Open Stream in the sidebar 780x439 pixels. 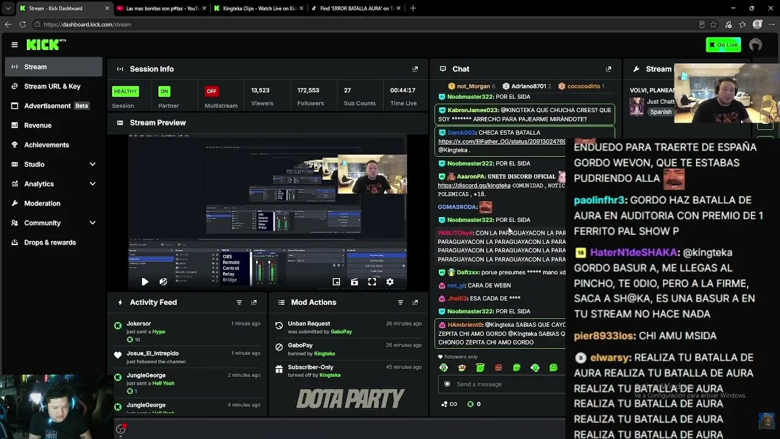click(x=54, y=66)
